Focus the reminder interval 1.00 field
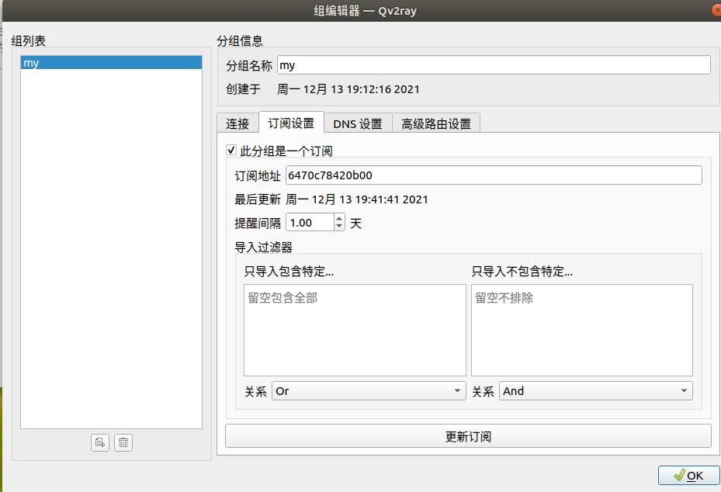 [x=310, y=223]
